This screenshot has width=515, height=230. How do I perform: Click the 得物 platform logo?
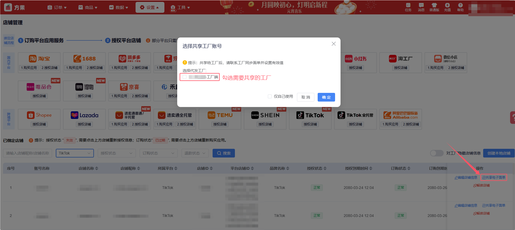84,87
